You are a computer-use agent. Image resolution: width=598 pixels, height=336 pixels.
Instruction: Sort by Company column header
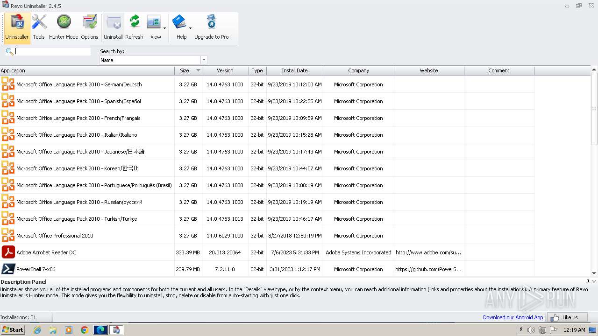point(359,70)
